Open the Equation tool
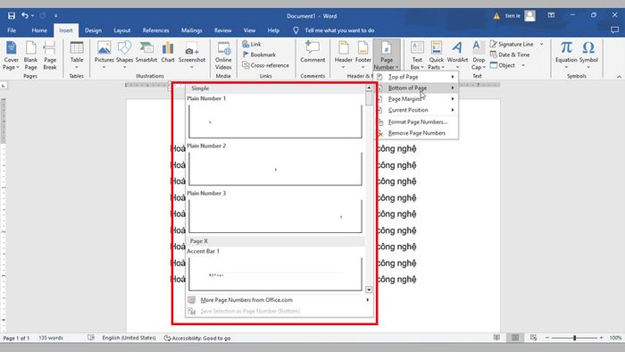The height and width of the screenshot is (352, 625). tap(566, 55)
